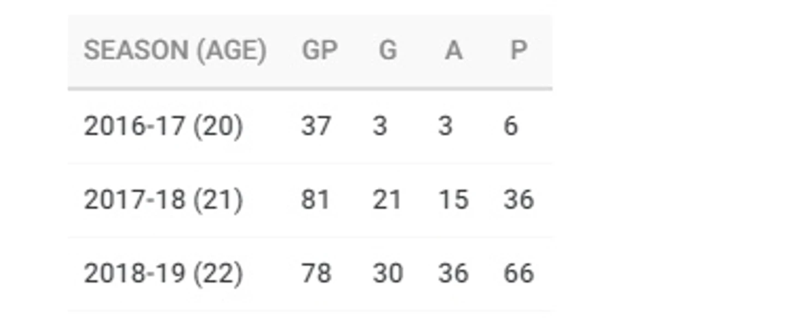The width and height of the screenshot is (797, 320).
Task: Click games played value 81
Action: coord(316,200)
